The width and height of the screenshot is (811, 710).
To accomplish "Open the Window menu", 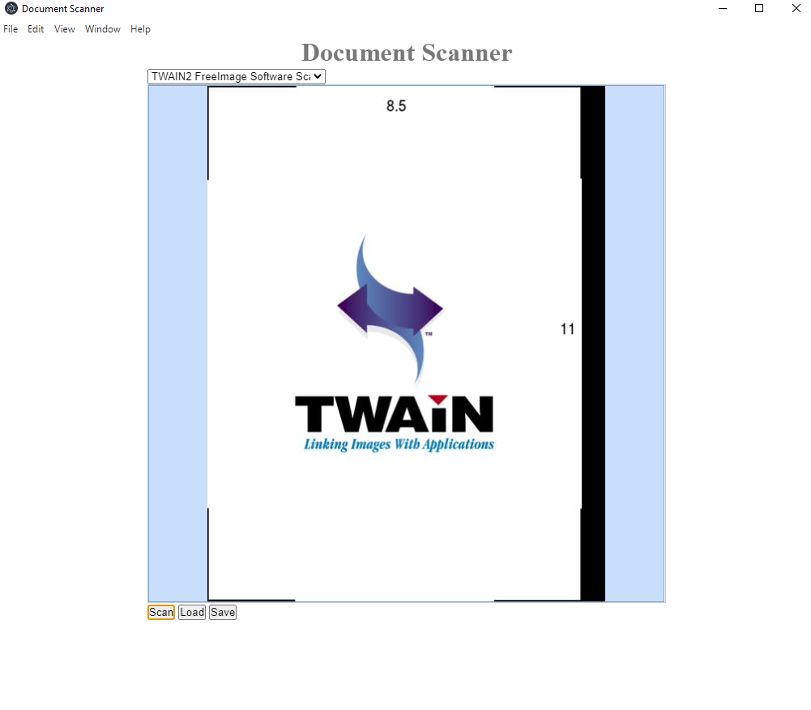I will 103,29.
